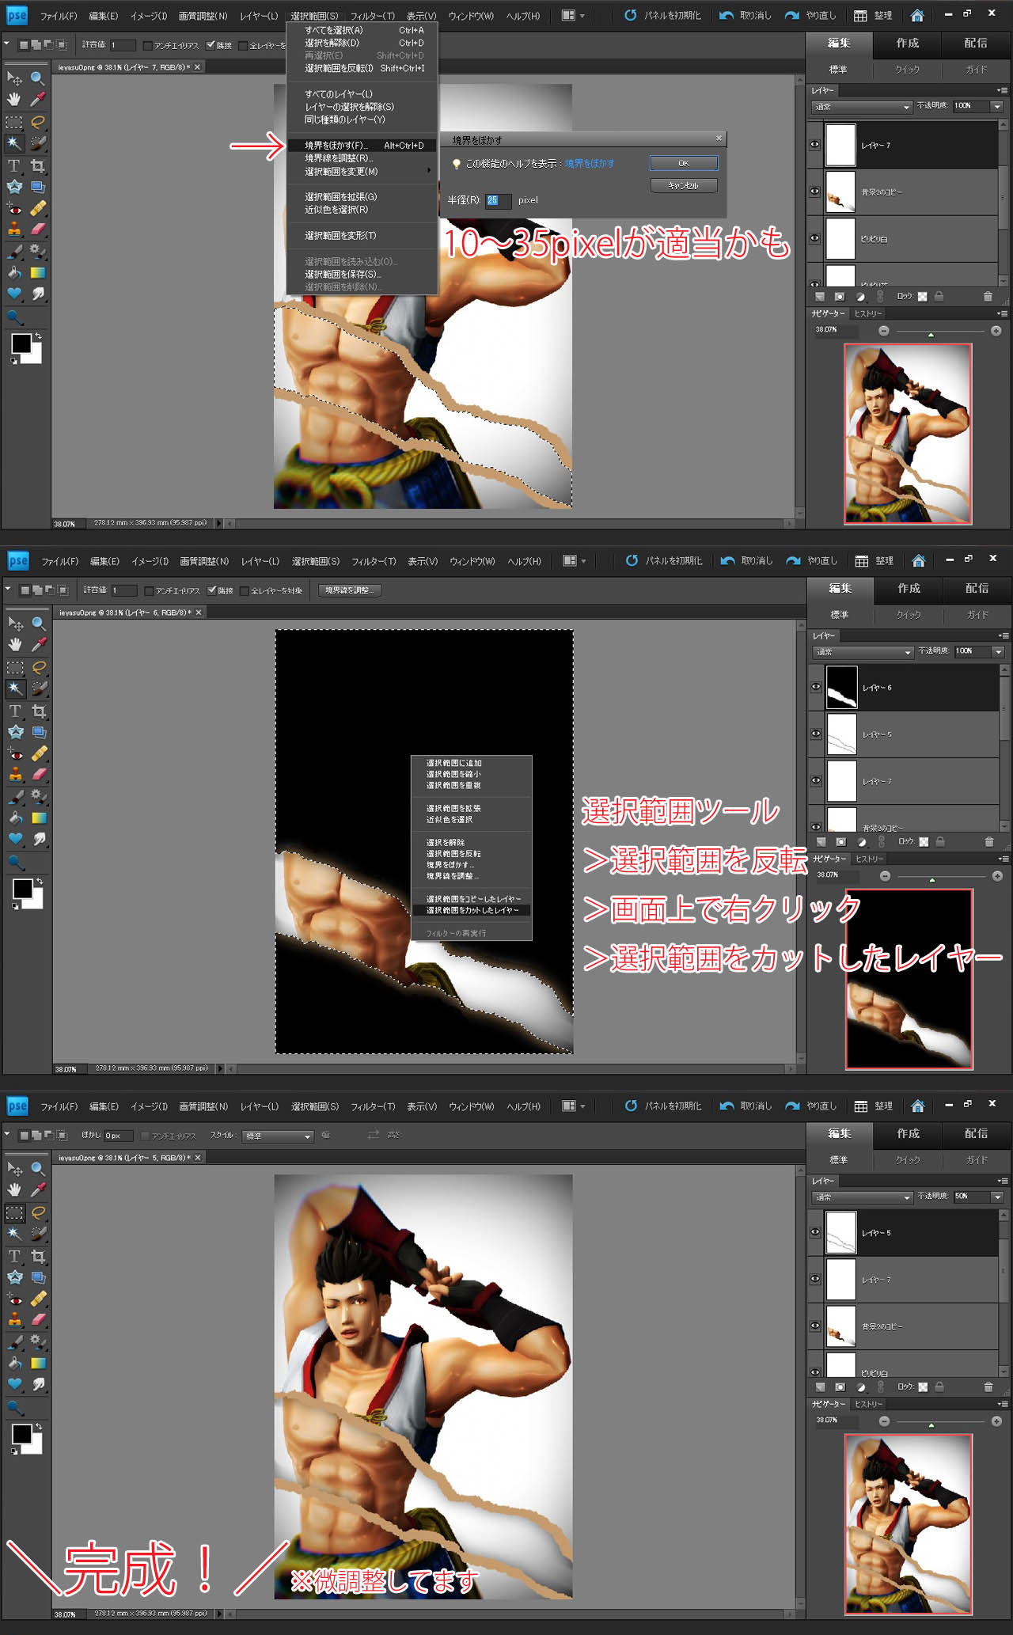Uncheck the 隣接 checkbox in the レイヤー 7 window

pyautogui.click(x=211, y=45)
